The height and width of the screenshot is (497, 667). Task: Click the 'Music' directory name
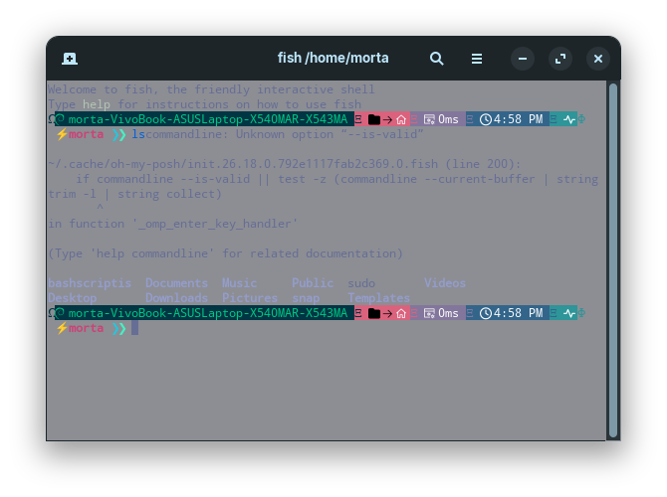pyautogui.click(x=240, y=283)
